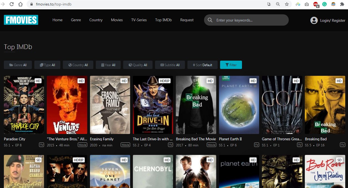Open the Subtitle filter dropdown

coord(170,65)
